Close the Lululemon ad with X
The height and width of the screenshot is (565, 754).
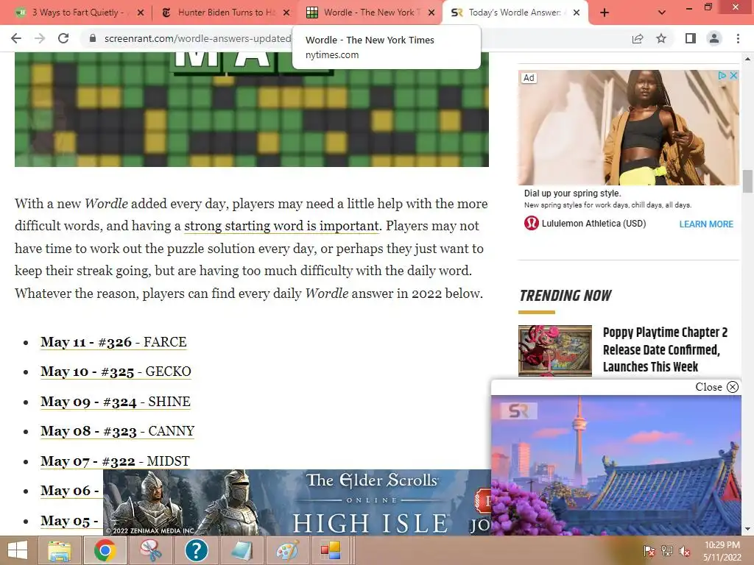[733, 76]
